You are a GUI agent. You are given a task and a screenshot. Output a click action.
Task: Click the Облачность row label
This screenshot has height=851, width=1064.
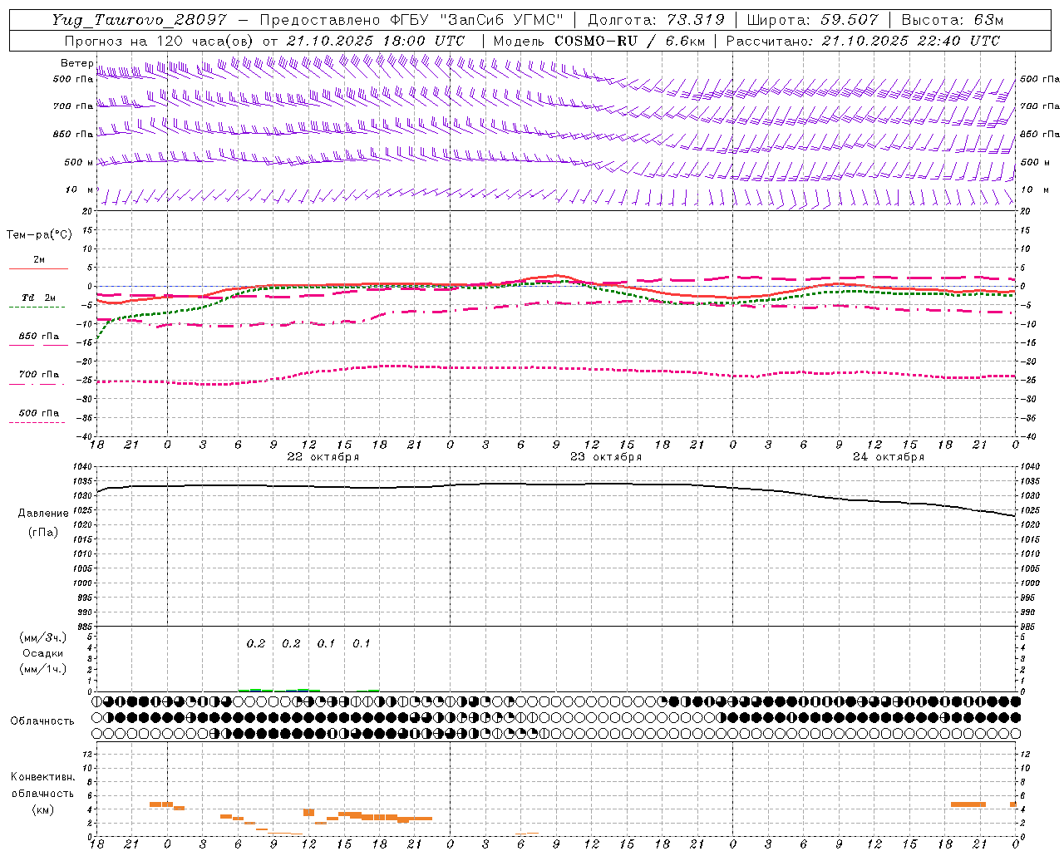pyautogui.click(x=42, y=721)
